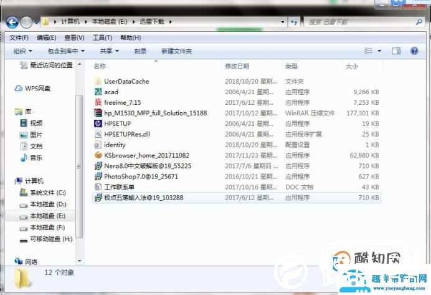This screenshot has width=431, height=295.
Task: Click the sidebar scrollbar up arrow
Action: pos(80,64)
